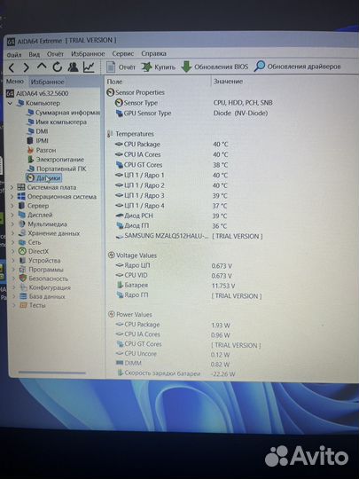Screen dimensions: 359x479
Task: Switch to the Меню tab
Action: pos(15,82)
